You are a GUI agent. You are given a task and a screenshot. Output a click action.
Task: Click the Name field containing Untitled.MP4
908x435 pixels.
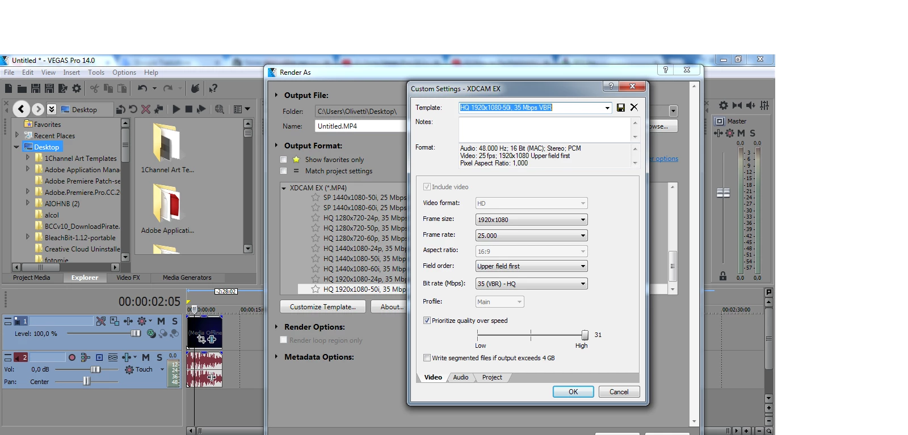361,126
